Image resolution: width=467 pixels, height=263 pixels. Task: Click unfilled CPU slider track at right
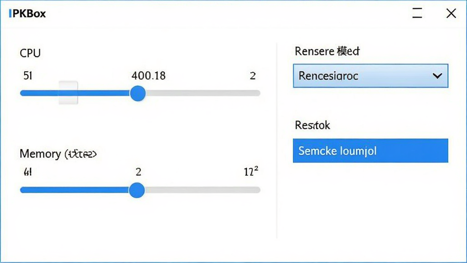pos(203,93)
